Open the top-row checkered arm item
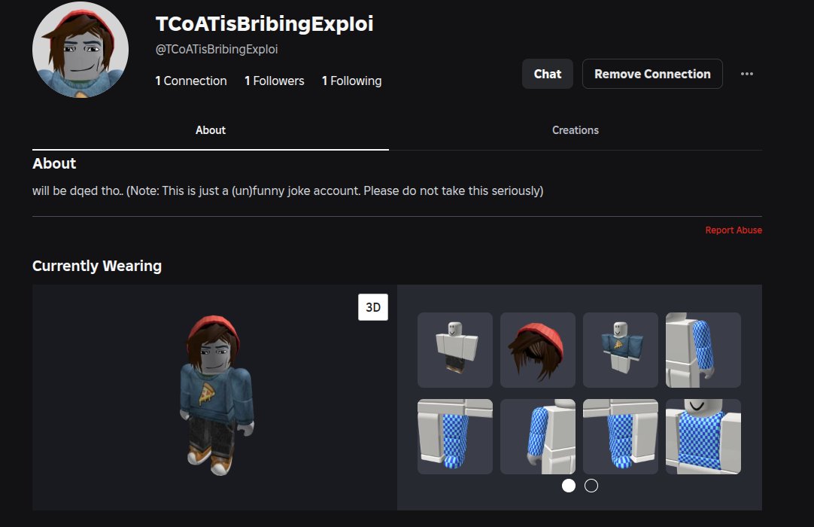The height and width of the screenshot is (527, 814). (x=703, y=350)
